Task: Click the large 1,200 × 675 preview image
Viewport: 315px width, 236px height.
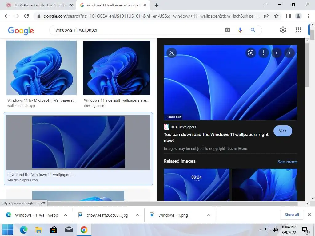Action: (x=230, y=83)
